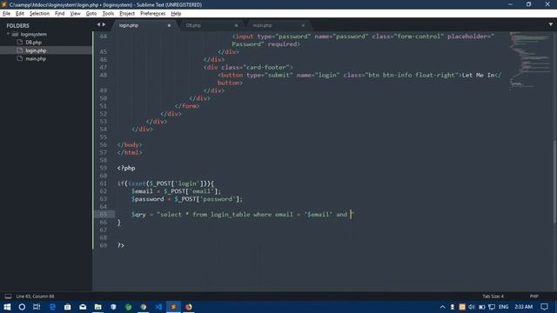Open the Windows Start menu

(7, 307)
